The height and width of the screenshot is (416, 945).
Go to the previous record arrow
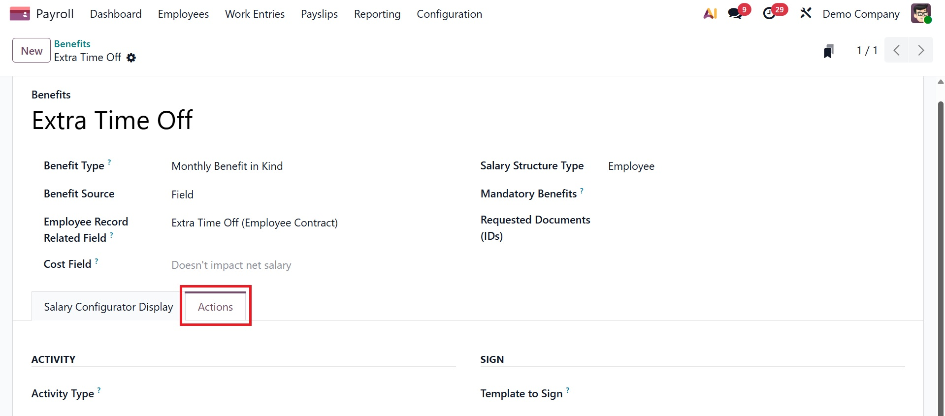coord(897,50)
